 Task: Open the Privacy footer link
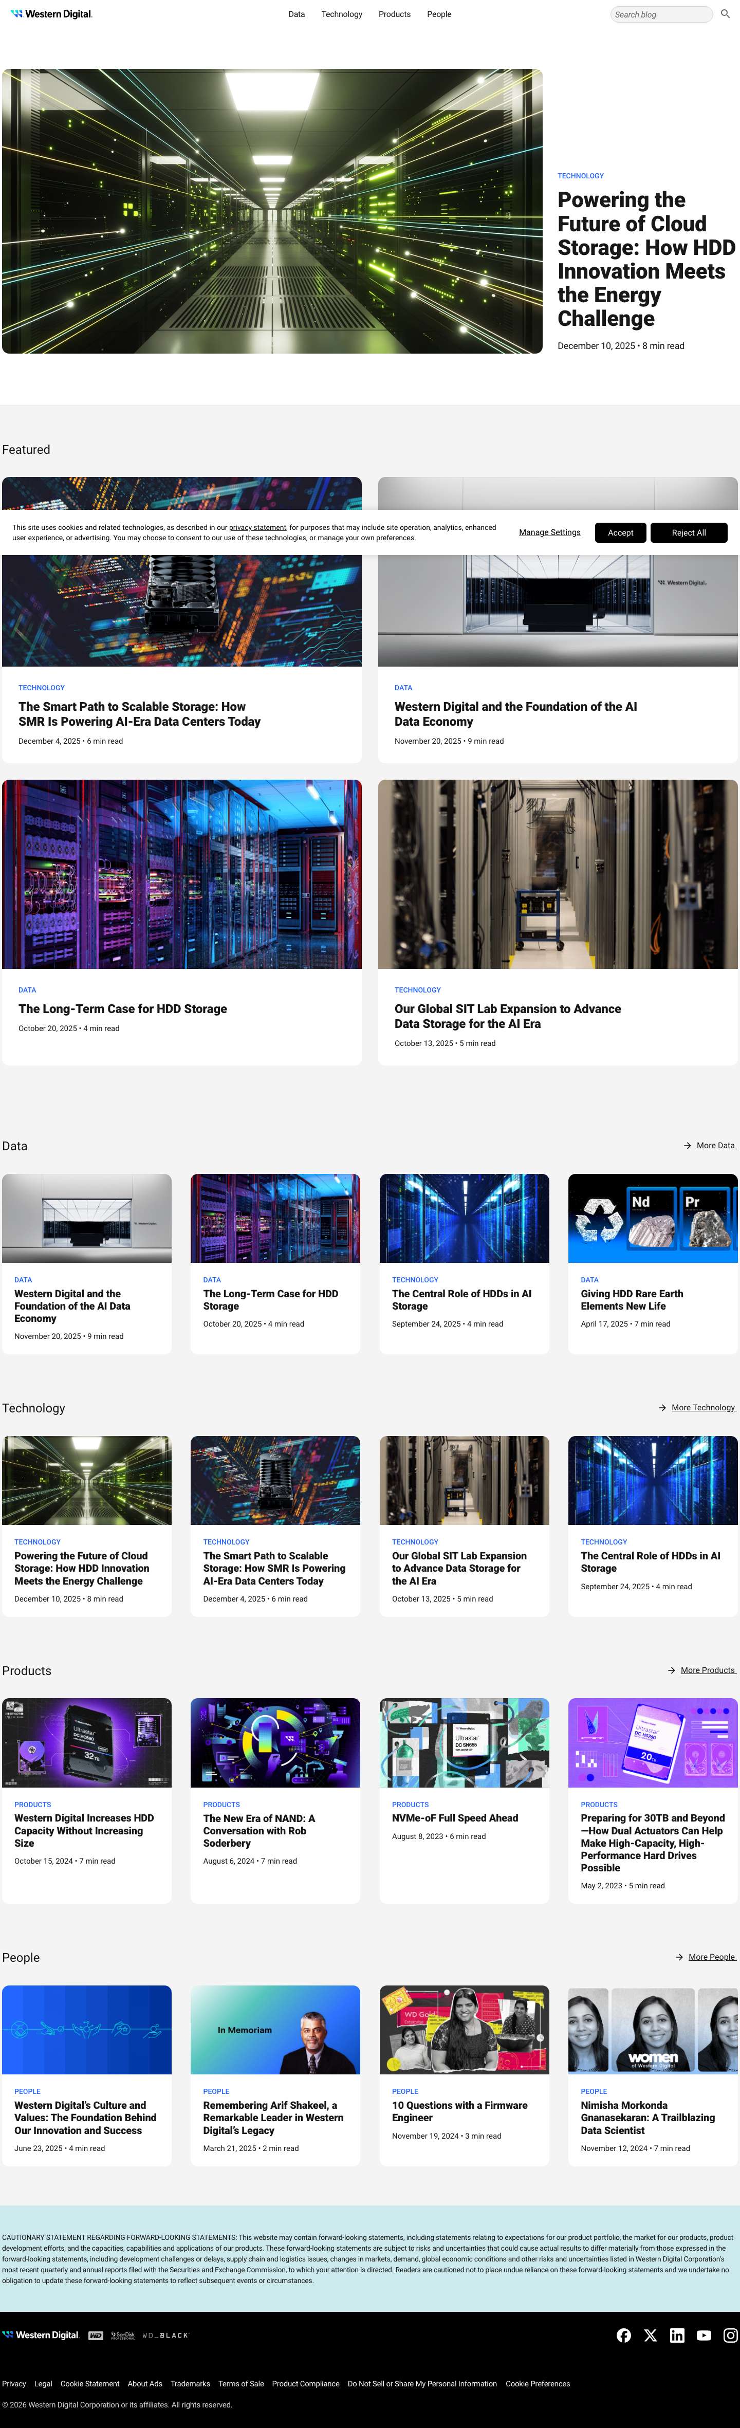pyautogui.click(x=14, y=2383)
